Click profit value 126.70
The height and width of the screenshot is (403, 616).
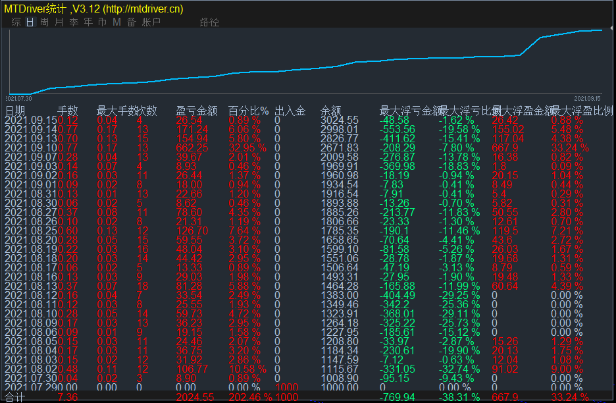pyautogui.click(x=192, y=230)
